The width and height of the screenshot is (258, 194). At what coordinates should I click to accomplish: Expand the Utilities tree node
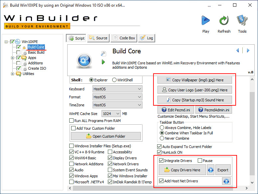click(13, 74)
